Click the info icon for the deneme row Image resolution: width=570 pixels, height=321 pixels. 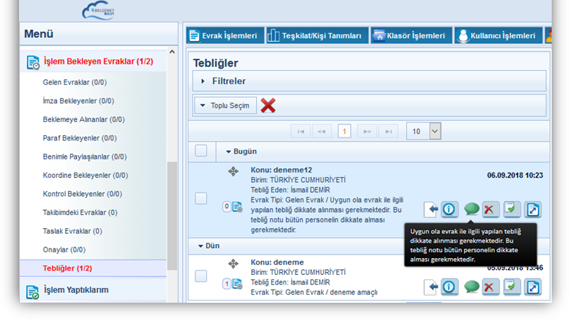coord(449,287)
